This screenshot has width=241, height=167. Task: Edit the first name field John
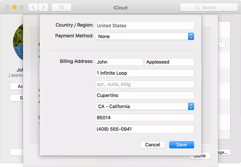[x=119, y=62]
